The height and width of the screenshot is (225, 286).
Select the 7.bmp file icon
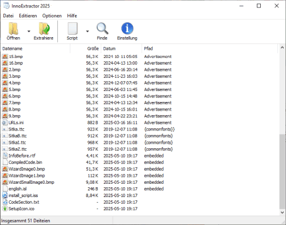[x=5, y=102]
